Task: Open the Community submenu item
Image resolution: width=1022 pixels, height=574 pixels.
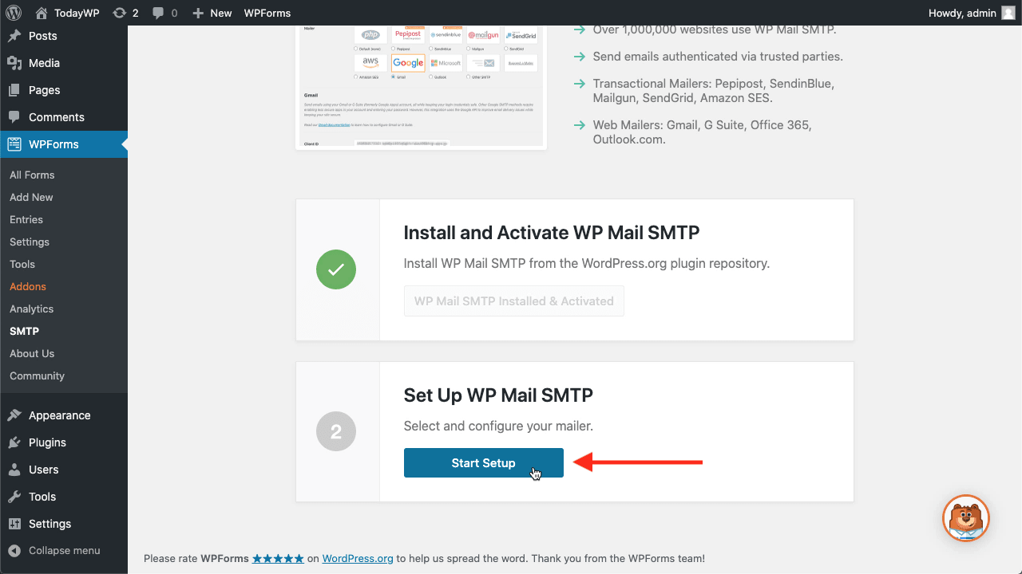Action: click(37, 375)
